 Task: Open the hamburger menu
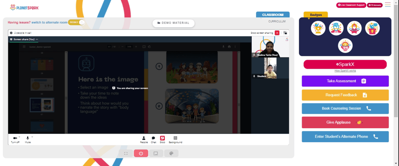(388, 4)
